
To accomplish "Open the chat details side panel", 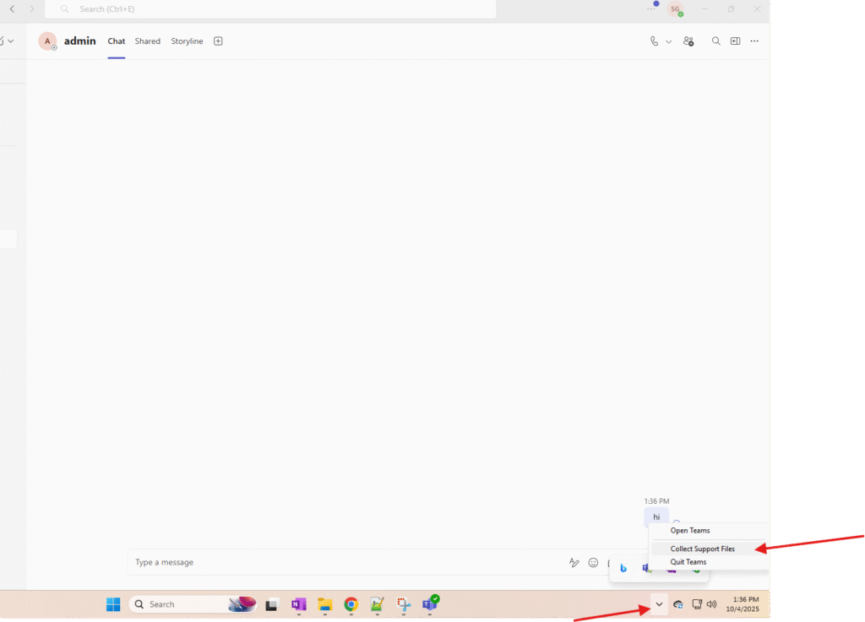I will 735,41.
